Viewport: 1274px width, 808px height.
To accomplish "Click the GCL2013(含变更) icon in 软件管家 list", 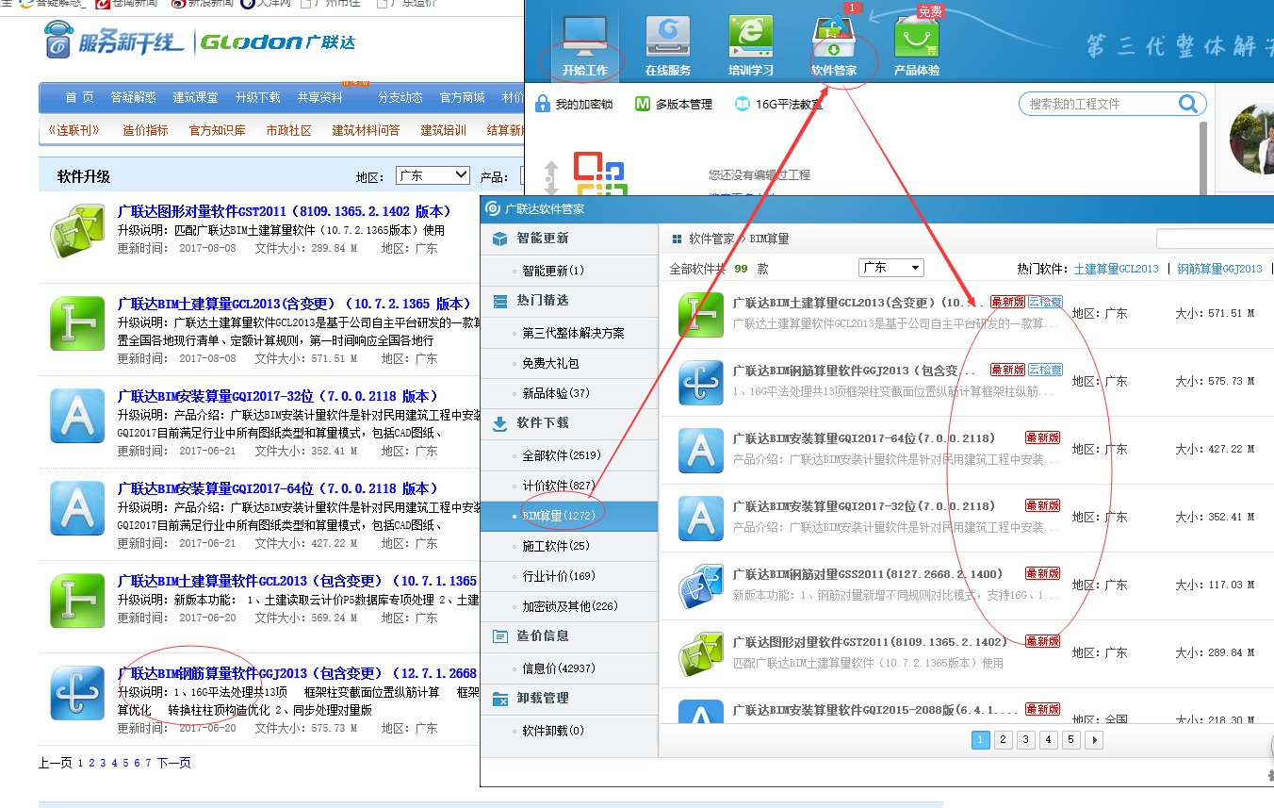I will coord(701,314).
